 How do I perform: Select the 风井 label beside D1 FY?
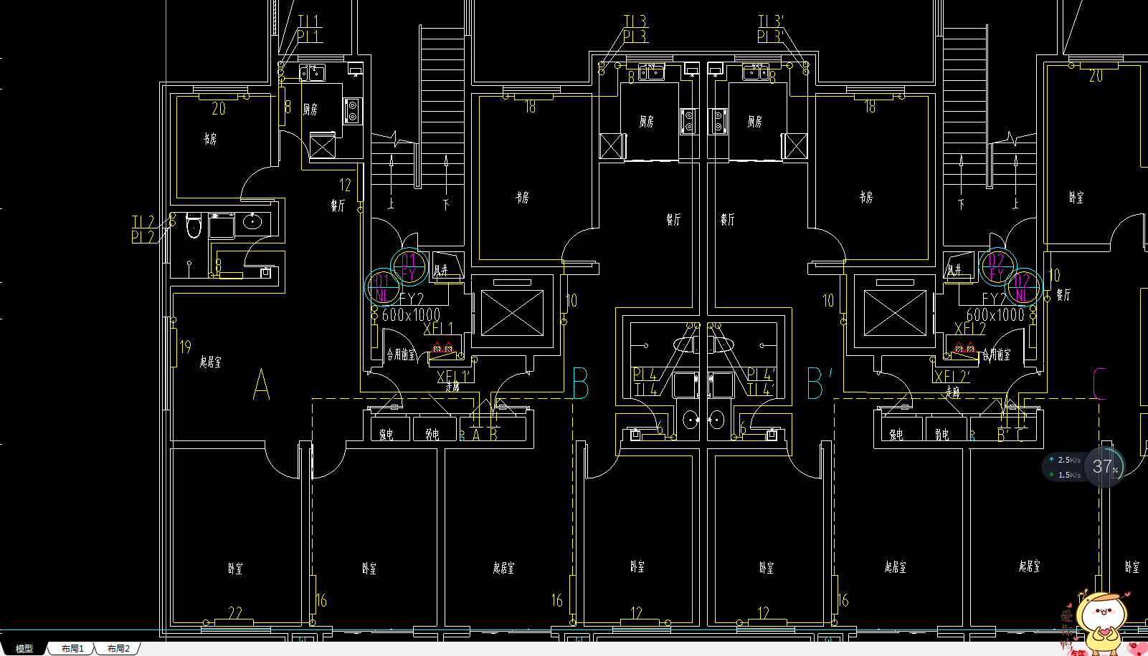(440, 271)
